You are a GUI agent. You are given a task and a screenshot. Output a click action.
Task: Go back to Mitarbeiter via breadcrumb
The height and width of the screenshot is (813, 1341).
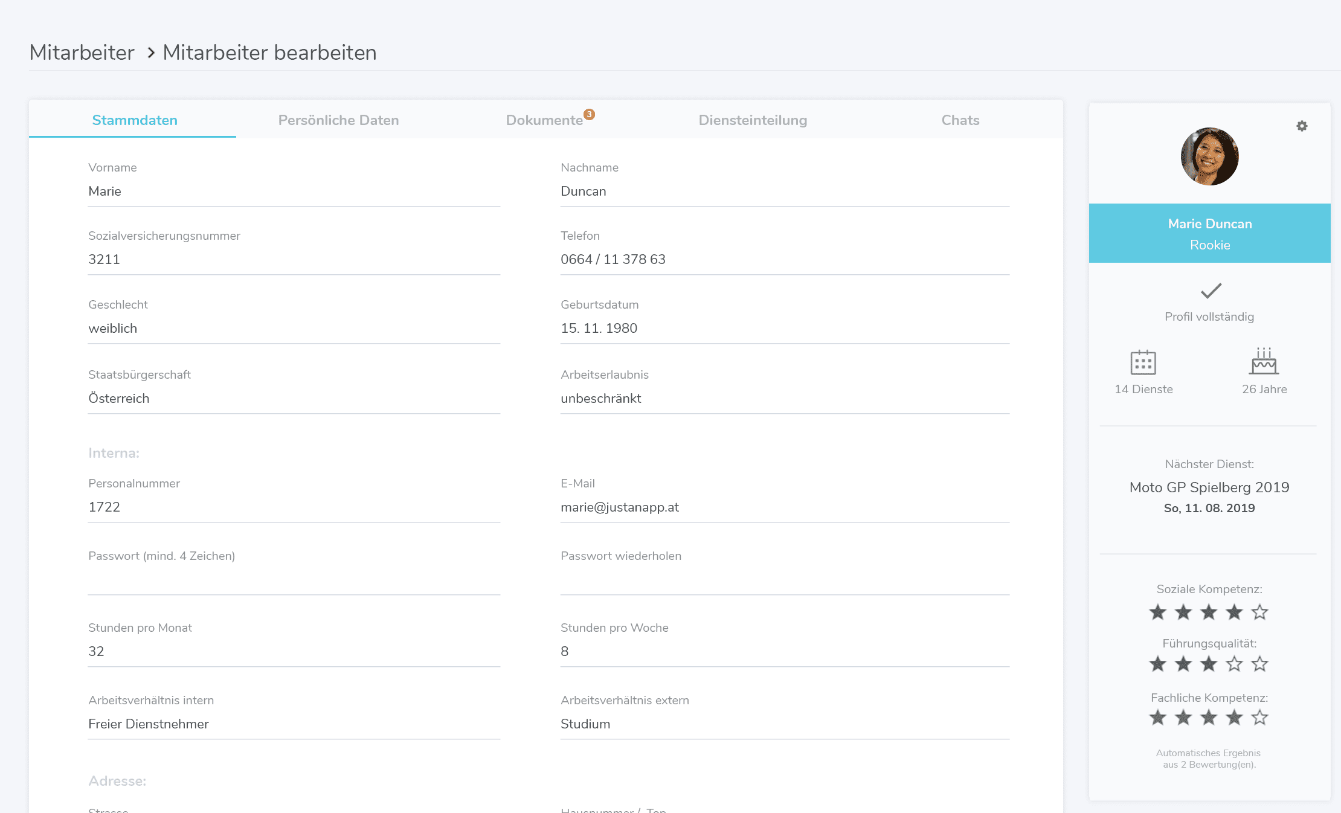point(82,53)
